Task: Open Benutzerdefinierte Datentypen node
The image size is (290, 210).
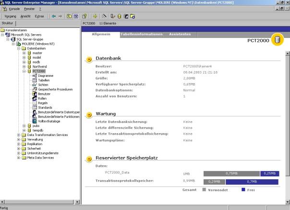Action: [59, 112]
